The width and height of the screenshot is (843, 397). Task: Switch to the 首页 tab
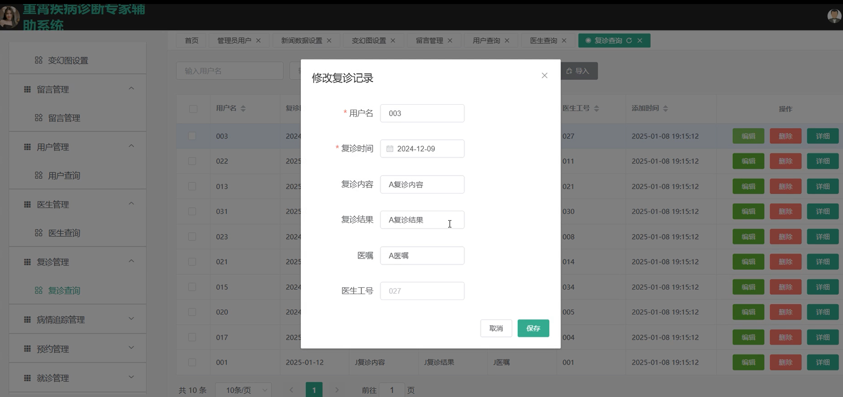[x=191, y=41]
